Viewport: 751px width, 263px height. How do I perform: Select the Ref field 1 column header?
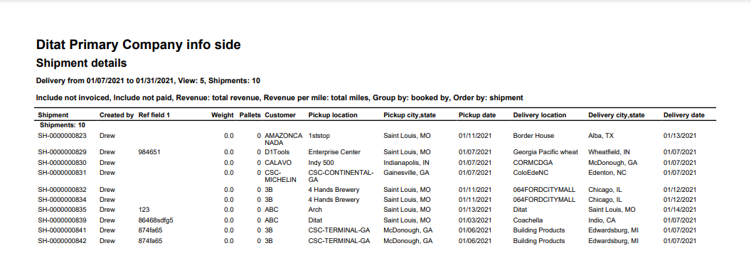[x=154, y=115]
